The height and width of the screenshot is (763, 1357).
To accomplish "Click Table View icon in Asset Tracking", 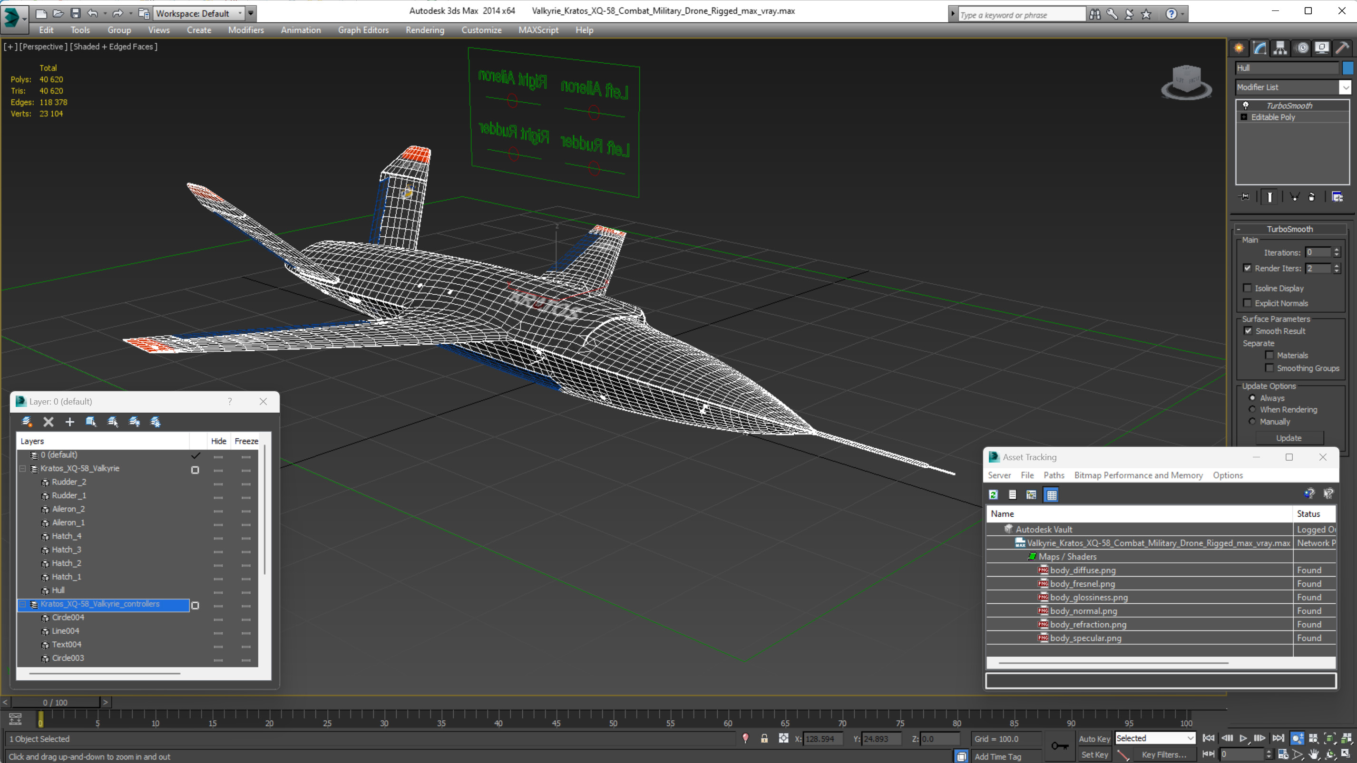I will point(1052,494).
